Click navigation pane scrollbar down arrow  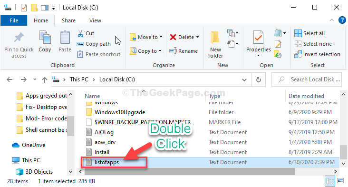click(70, 171)
